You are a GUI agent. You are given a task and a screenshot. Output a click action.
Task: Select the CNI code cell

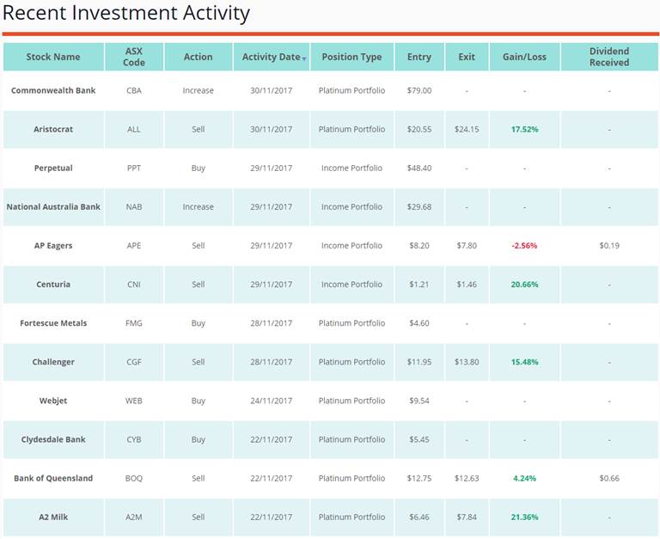tap(134, 285)
